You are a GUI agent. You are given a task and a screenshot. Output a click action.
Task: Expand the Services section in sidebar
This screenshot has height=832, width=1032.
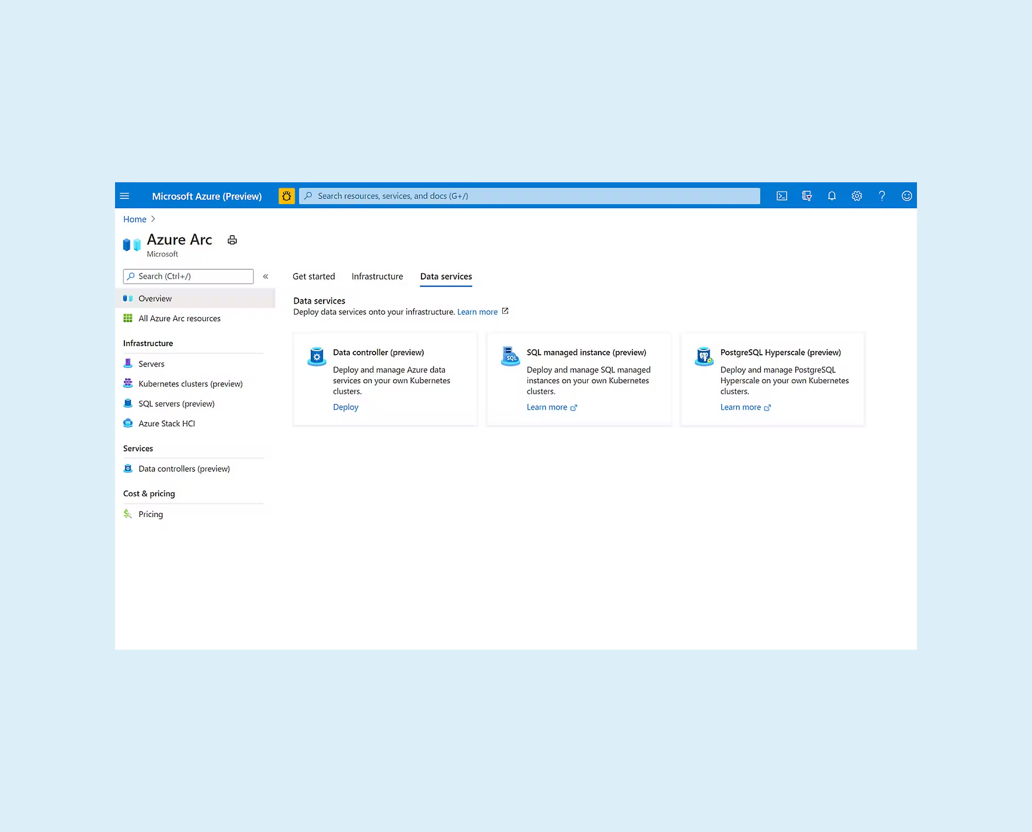pyautogui.click(x=138, y=448)
